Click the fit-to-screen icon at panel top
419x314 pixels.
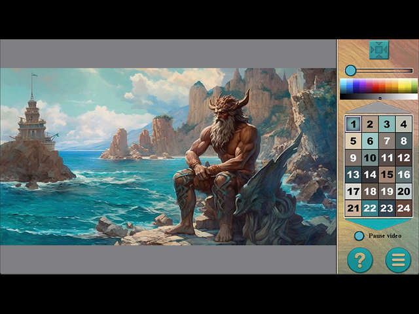pos(378,50)
